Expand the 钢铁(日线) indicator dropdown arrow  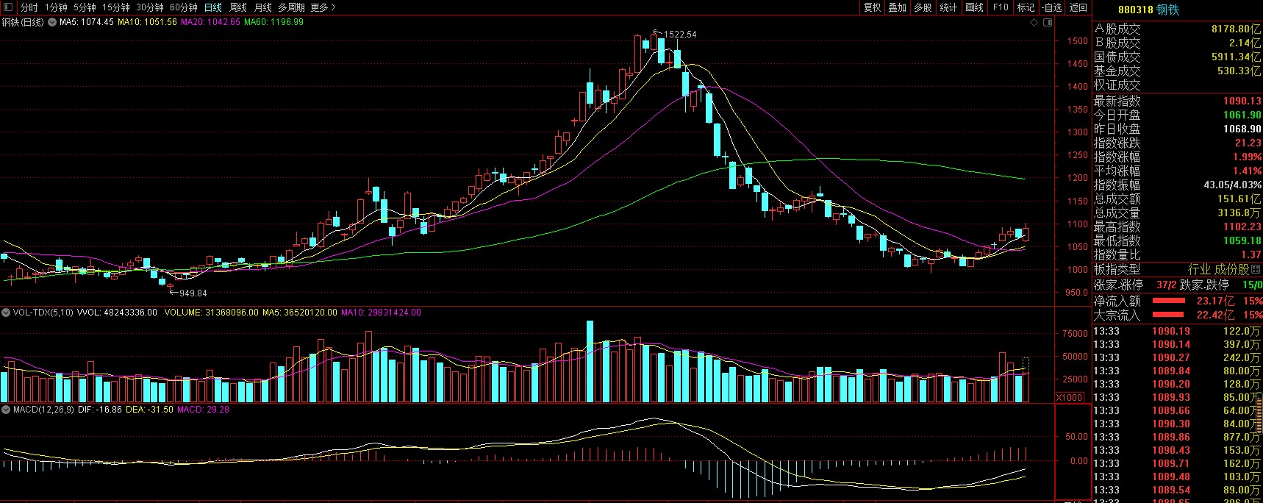click(52, 23)
